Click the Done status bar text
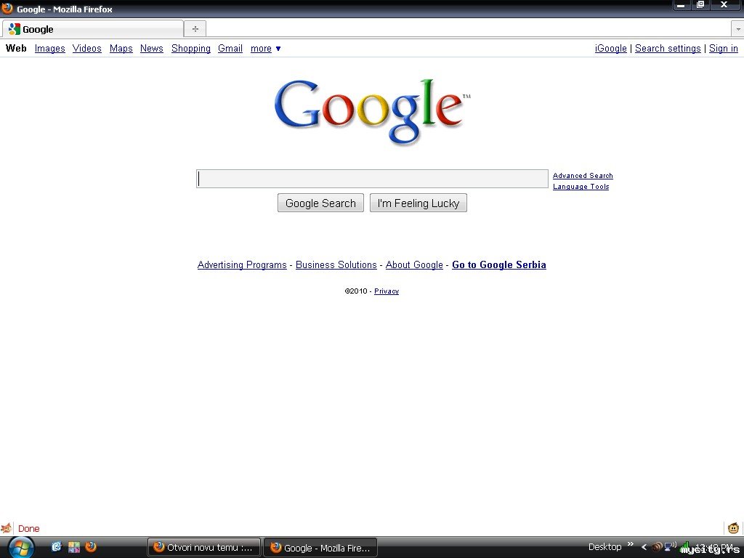The width and height of the screenshot is (744, 558). pos(28,529)
